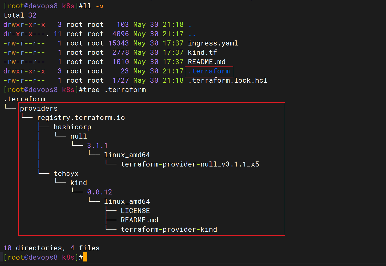Click the 3.1.1 version directory
This screenshot has height=266, width=386.
tap(97, 146)
